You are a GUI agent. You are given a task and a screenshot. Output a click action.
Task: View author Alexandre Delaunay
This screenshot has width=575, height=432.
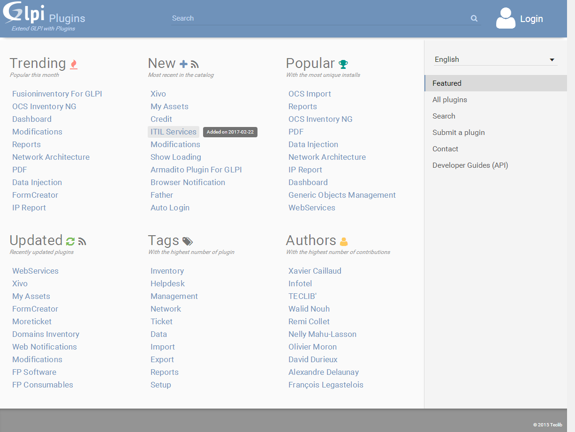tap(324, 372)
